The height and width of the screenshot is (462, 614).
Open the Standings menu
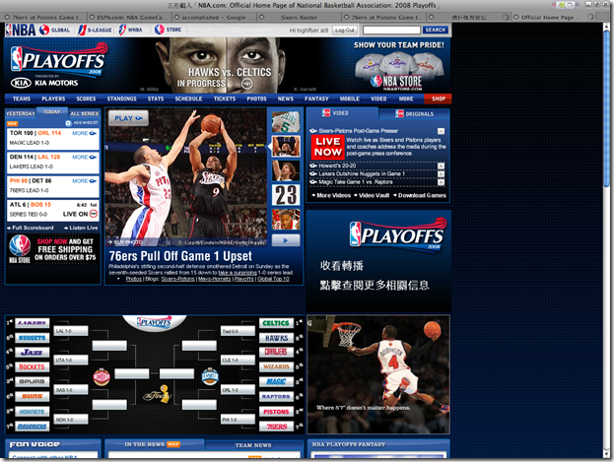click(x=122, y=99)
